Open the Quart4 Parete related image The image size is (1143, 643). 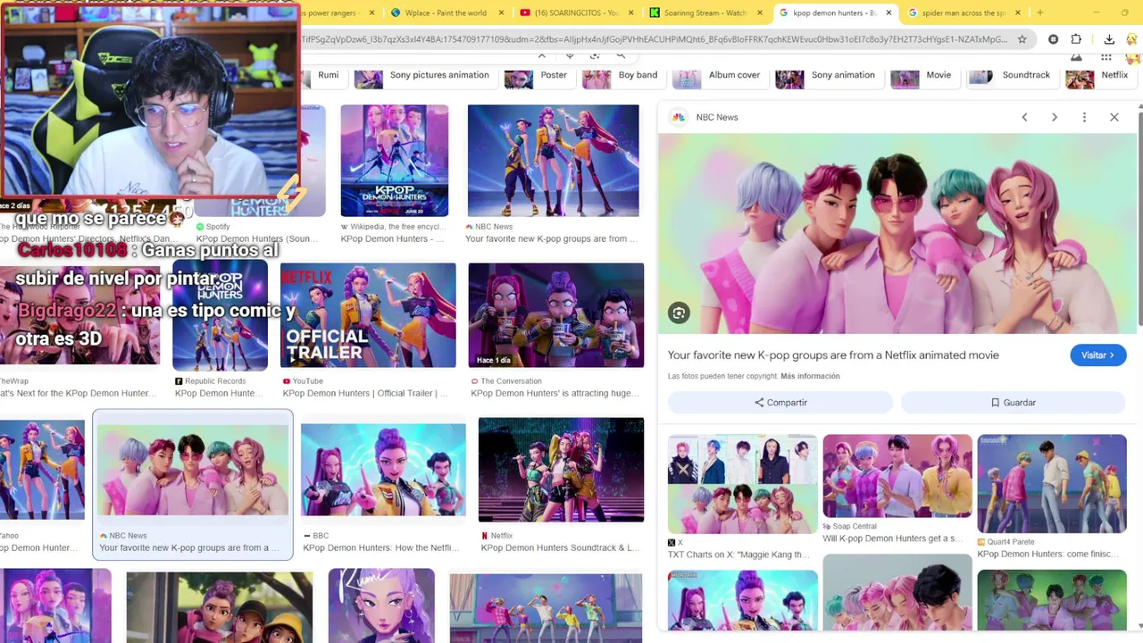1052,484
